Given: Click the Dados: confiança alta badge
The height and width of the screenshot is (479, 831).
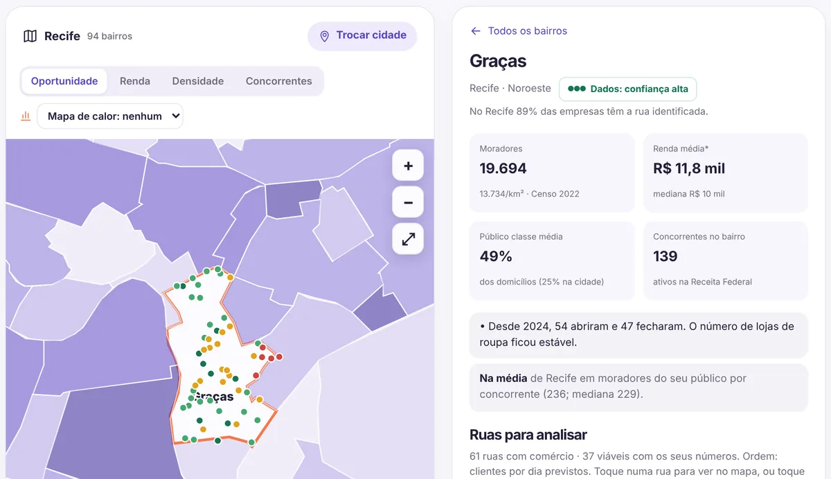Looking at the screenshot, I should [x=628, y=89].
